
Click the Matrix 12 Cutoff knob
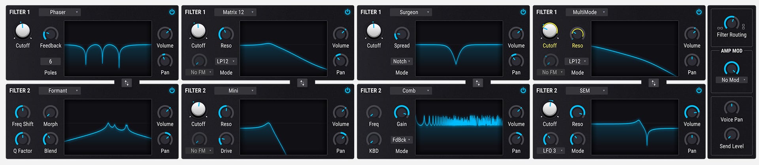(x=198, y=31)
